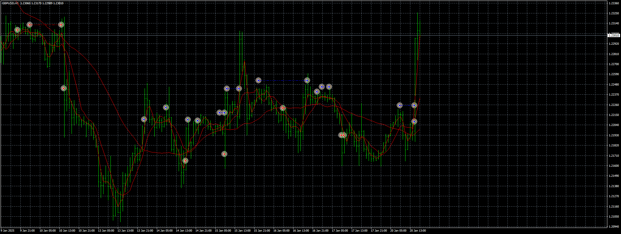Viewport: 621px width, 234px height.
Task: Click price axis label 1.23360
Action: [613, 3]
